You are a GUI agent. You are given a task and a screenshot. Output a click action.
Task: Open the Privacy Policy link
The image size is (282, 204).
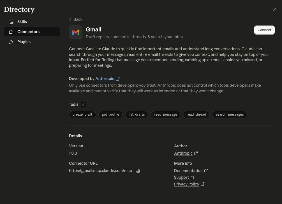186,184
